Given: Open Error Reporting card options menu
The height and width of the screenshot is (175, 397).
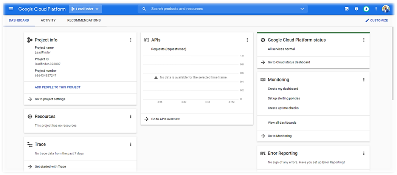Looking at the screenshot, I should click(364, 154).
